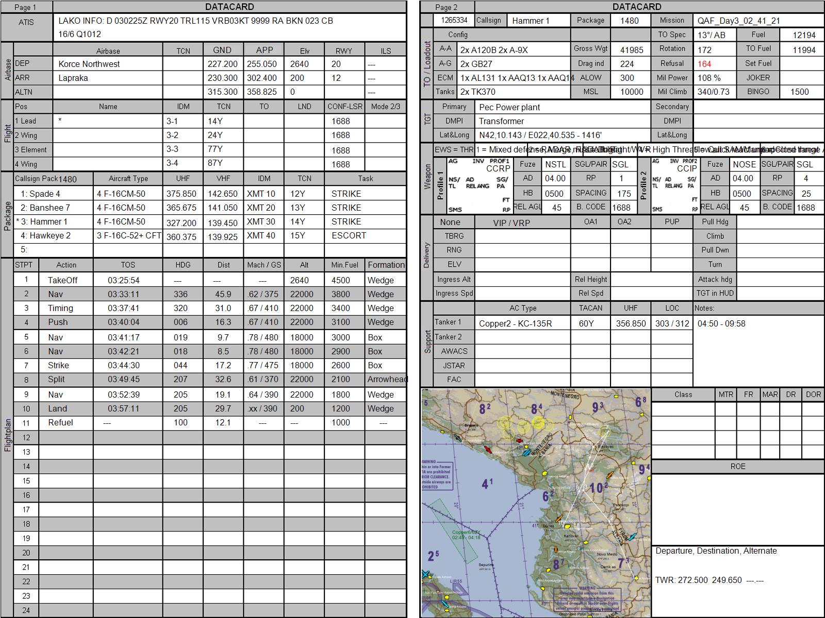This screenshot has width=825, height=618.
Task: Select the cyan airbase marker near the Montenegro-Albania border
Action: (526, 452)
